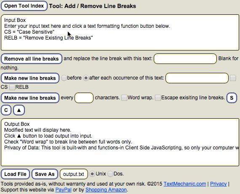Viewport: 240px width, 194px height.
Task: Open the Tool Index
Action: point(24,6)
